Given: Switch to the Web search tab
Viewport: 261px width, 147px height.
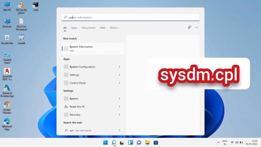Looking at the screenshot, I should pyautogui.click(x=103, y=28).
